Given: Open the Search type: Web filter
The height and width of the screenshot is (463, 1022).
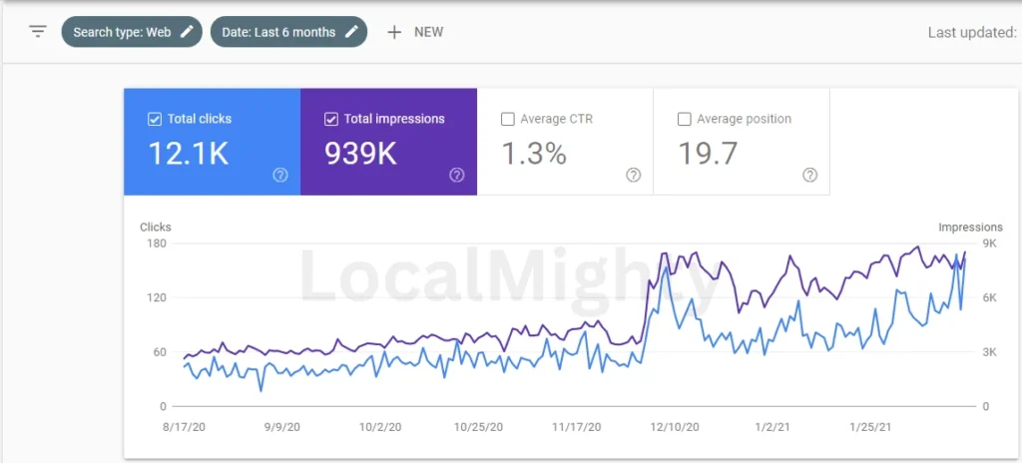Looking at the screenshot, I should click(122, 32).
